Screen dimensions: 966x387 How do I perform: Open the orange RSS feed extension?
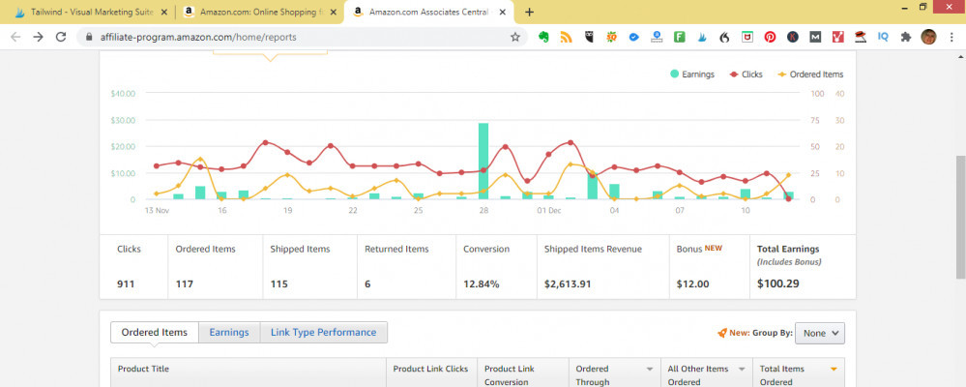[x=567, y=37]
